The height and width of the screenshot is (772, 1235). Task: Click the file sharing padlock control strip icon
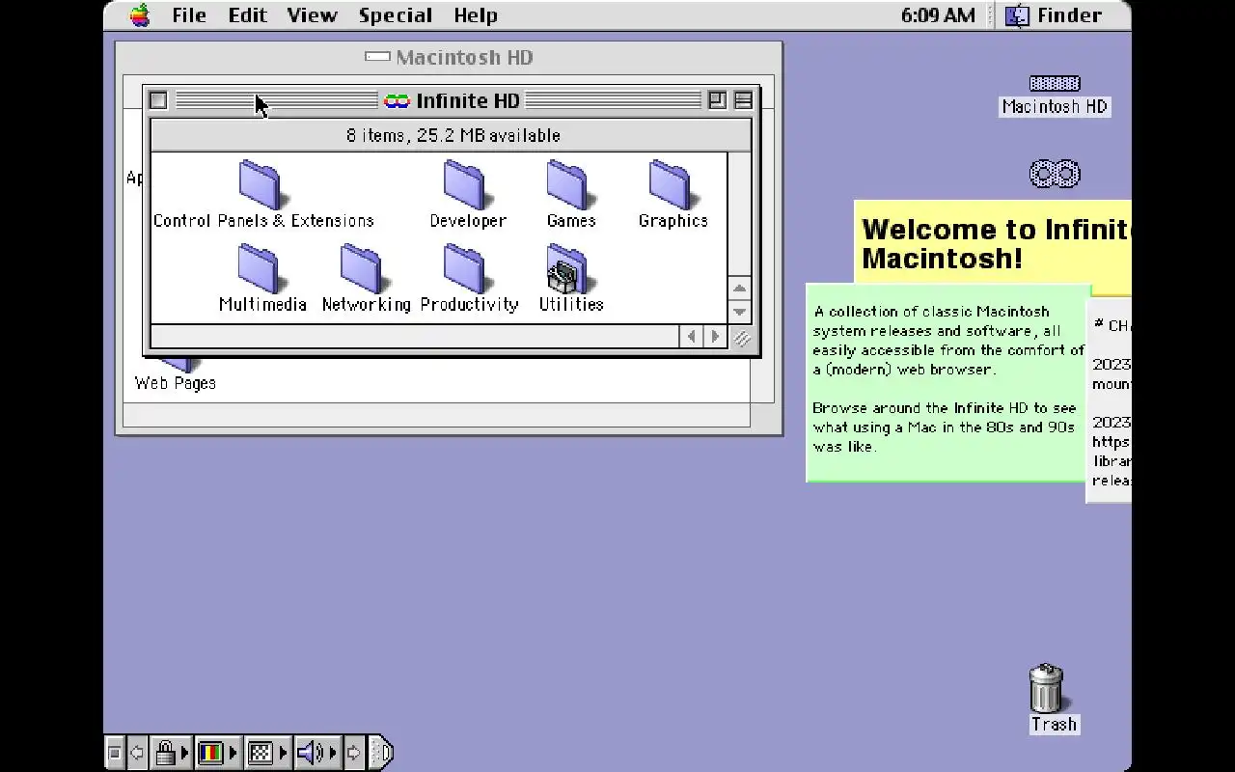[x=165, y=753]
